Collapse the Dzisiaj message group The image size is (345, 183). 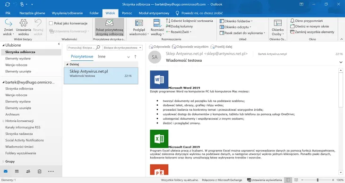coord(67,64)
